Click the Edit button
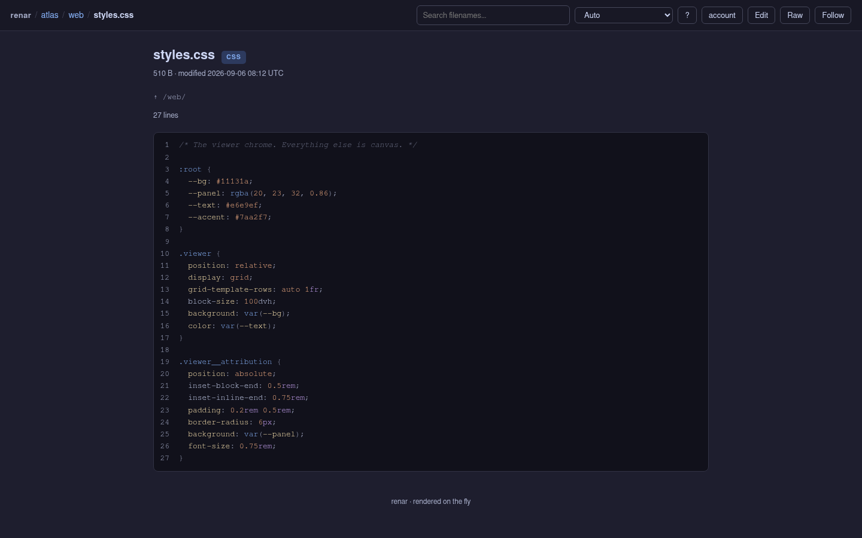Screen dimensions: 862x538 click(x=761, y=16)
